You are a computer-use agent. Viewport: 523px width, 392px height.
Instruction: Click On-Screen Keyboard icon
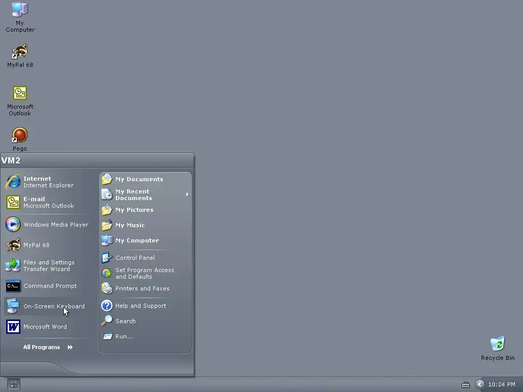click(x=13, y=306)
